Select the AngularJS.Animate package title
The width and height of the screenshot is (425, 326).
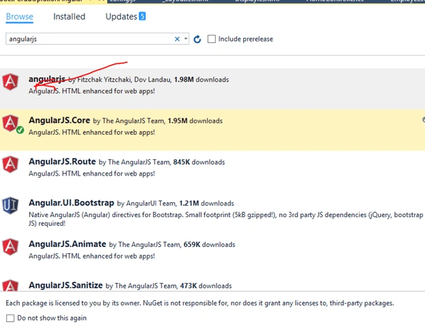pos(67,244)
